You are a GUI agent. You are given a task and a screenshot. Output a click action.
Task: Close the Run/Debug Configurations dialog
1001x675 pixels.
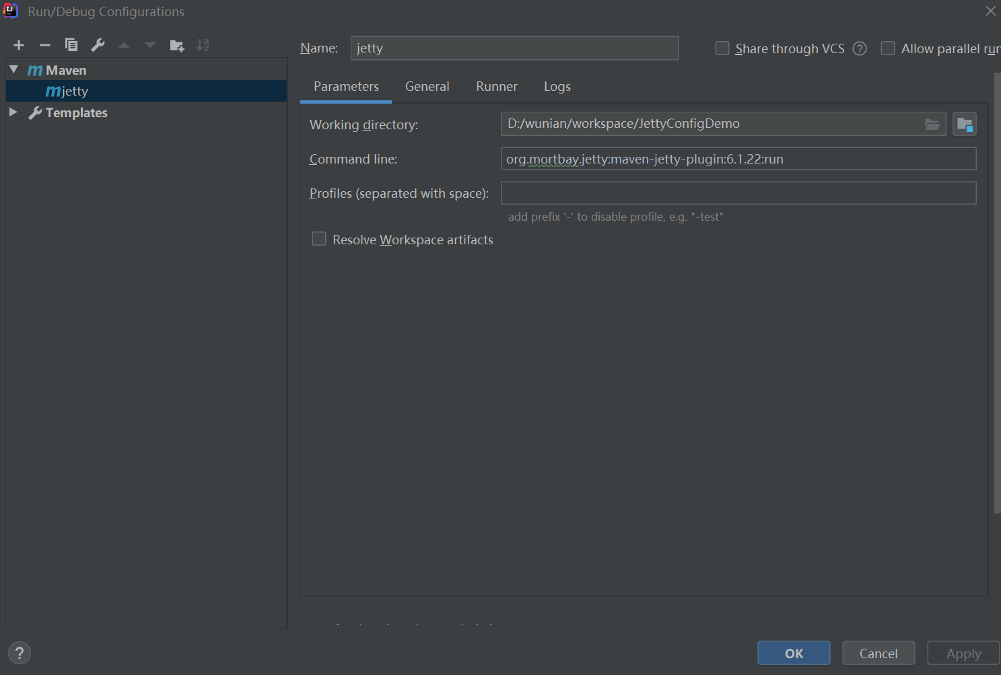990,11
